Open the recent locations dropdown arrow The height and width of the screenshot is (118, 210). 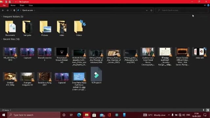11,10
